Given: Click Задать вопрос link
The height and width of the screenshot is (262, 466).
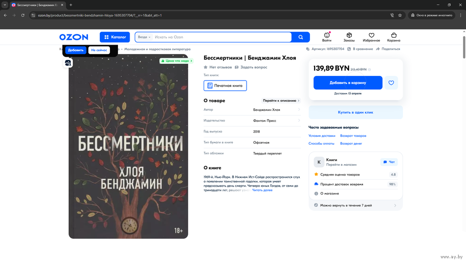Looking at the screenshot, I should 251,67.
